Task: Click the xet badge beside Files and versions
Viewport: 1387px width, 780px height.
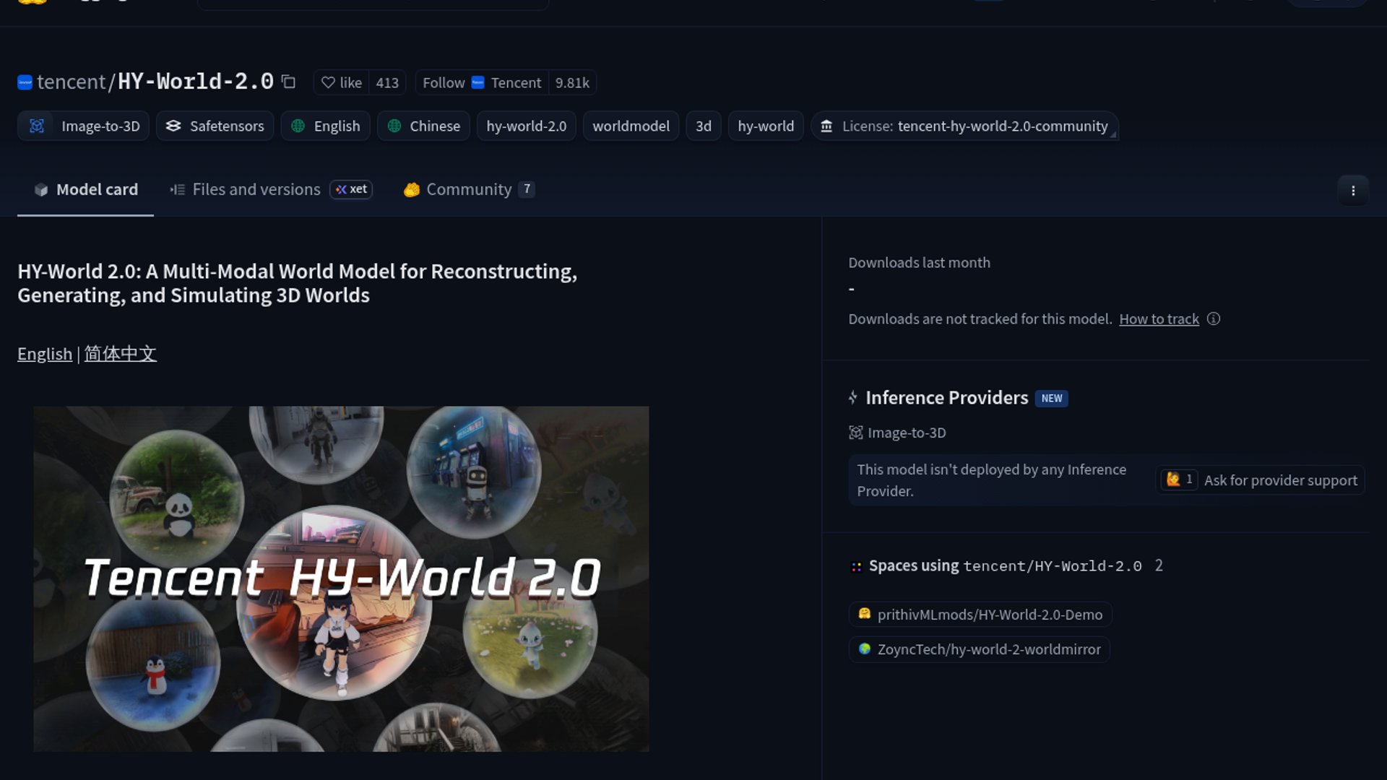Action: [x=351, y=189]
